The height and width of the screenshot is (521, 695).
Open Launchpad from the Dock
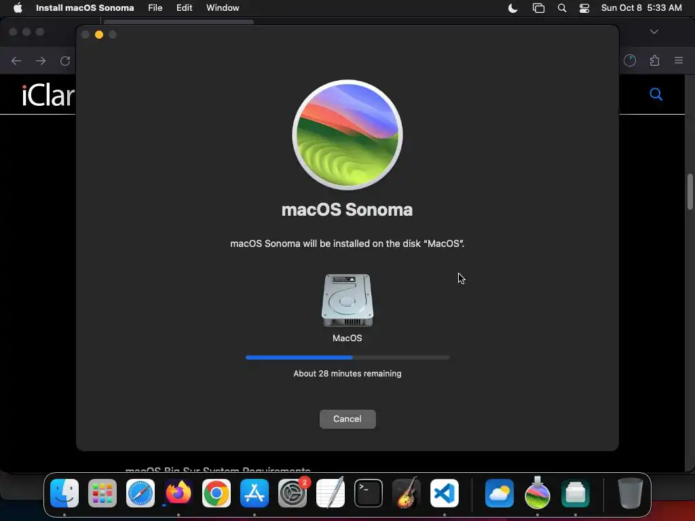click(102, 493)
